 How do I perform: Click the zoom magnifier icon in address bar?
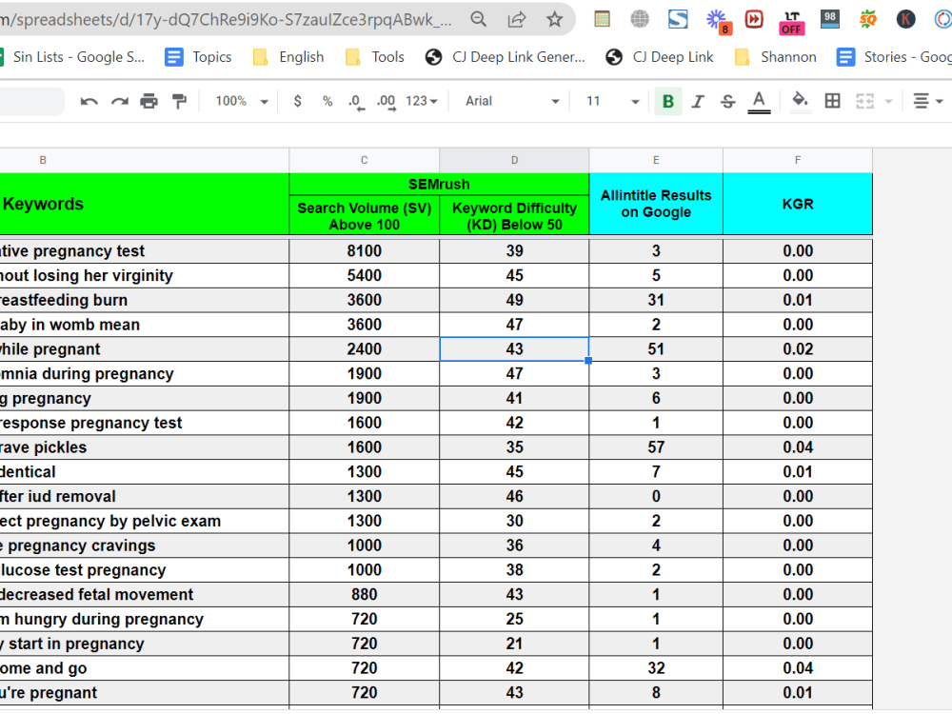click(479, 19)
